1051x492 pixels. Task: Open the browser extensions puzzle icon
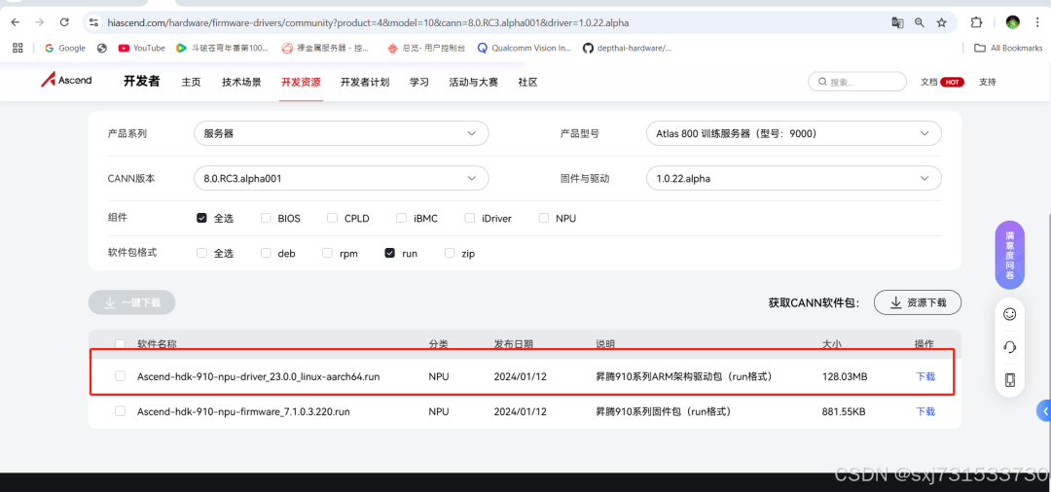[x=976, y=22]
